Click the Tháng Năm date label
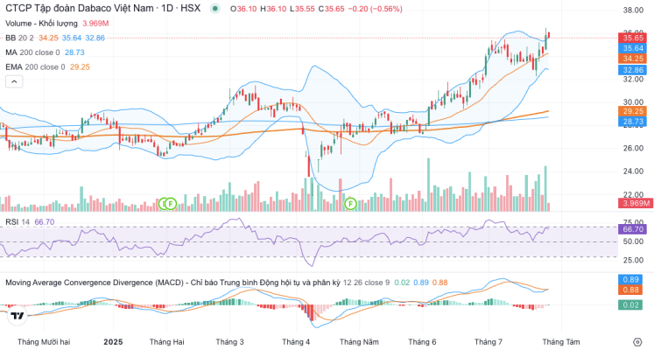The width and height of the screenshot is (654, 350). point(359,342)
